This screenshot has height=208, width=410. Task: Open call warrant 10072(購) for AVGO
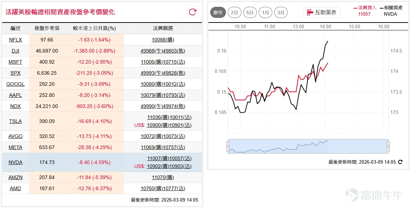click(x=152, y=136)
